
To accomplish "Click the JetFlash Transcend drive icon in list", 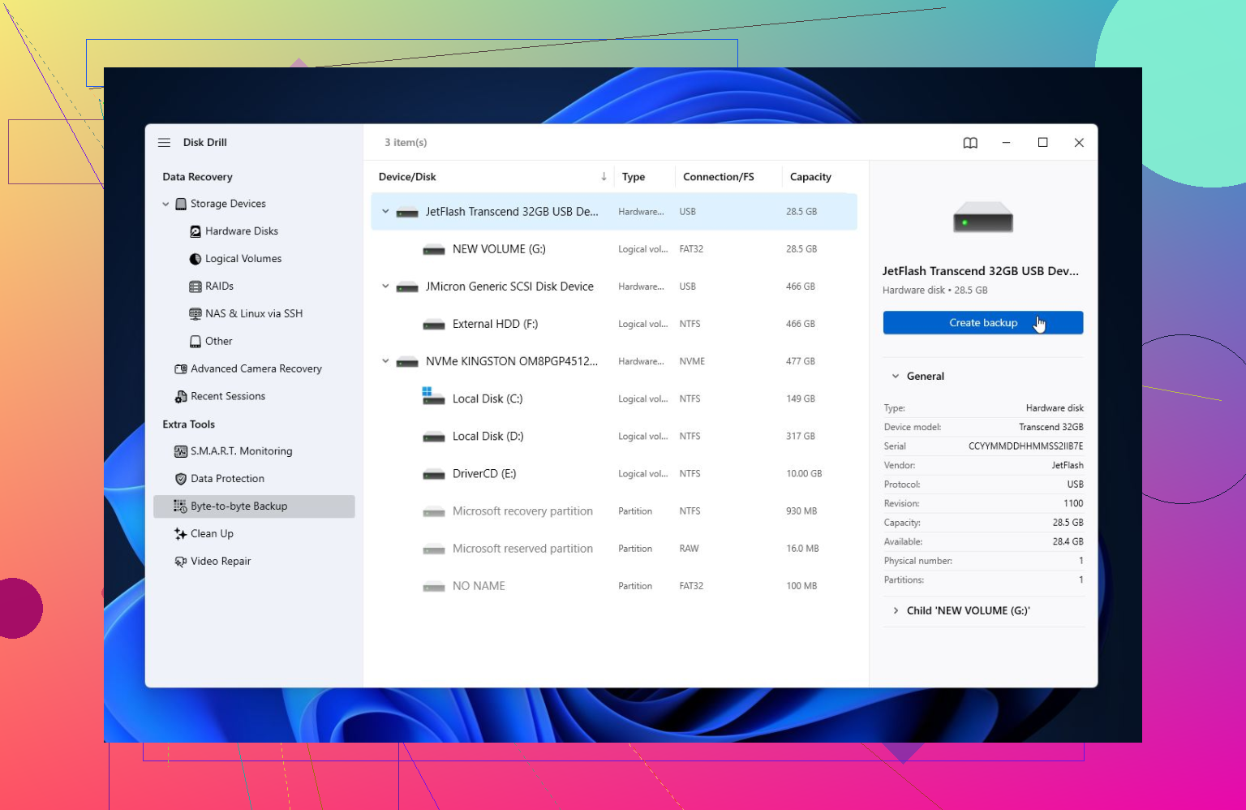I will click(407, 213).
